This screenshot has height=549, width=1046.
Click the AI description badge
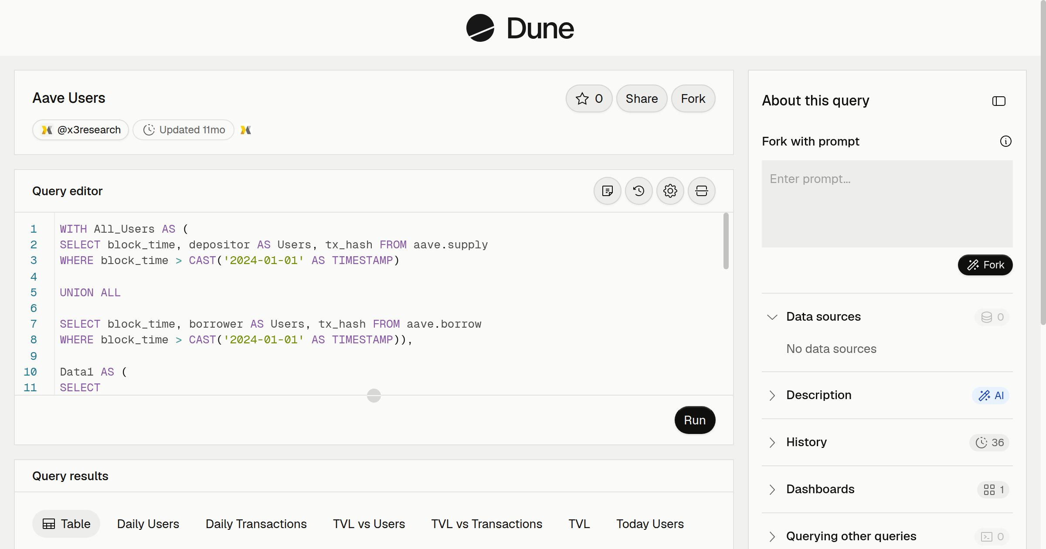coord(990,395)
